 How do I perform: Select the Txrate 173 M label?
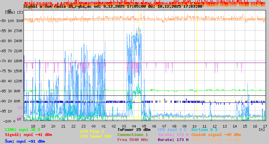pos(173,135)
